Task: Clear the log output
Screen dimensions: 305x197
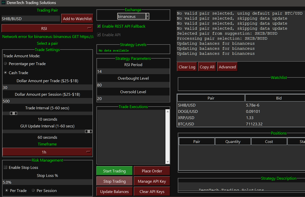Action: tap(187, 67)
